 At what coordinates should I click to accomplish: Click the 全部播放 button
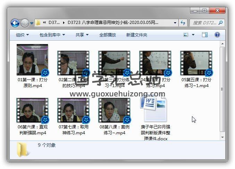108,35
